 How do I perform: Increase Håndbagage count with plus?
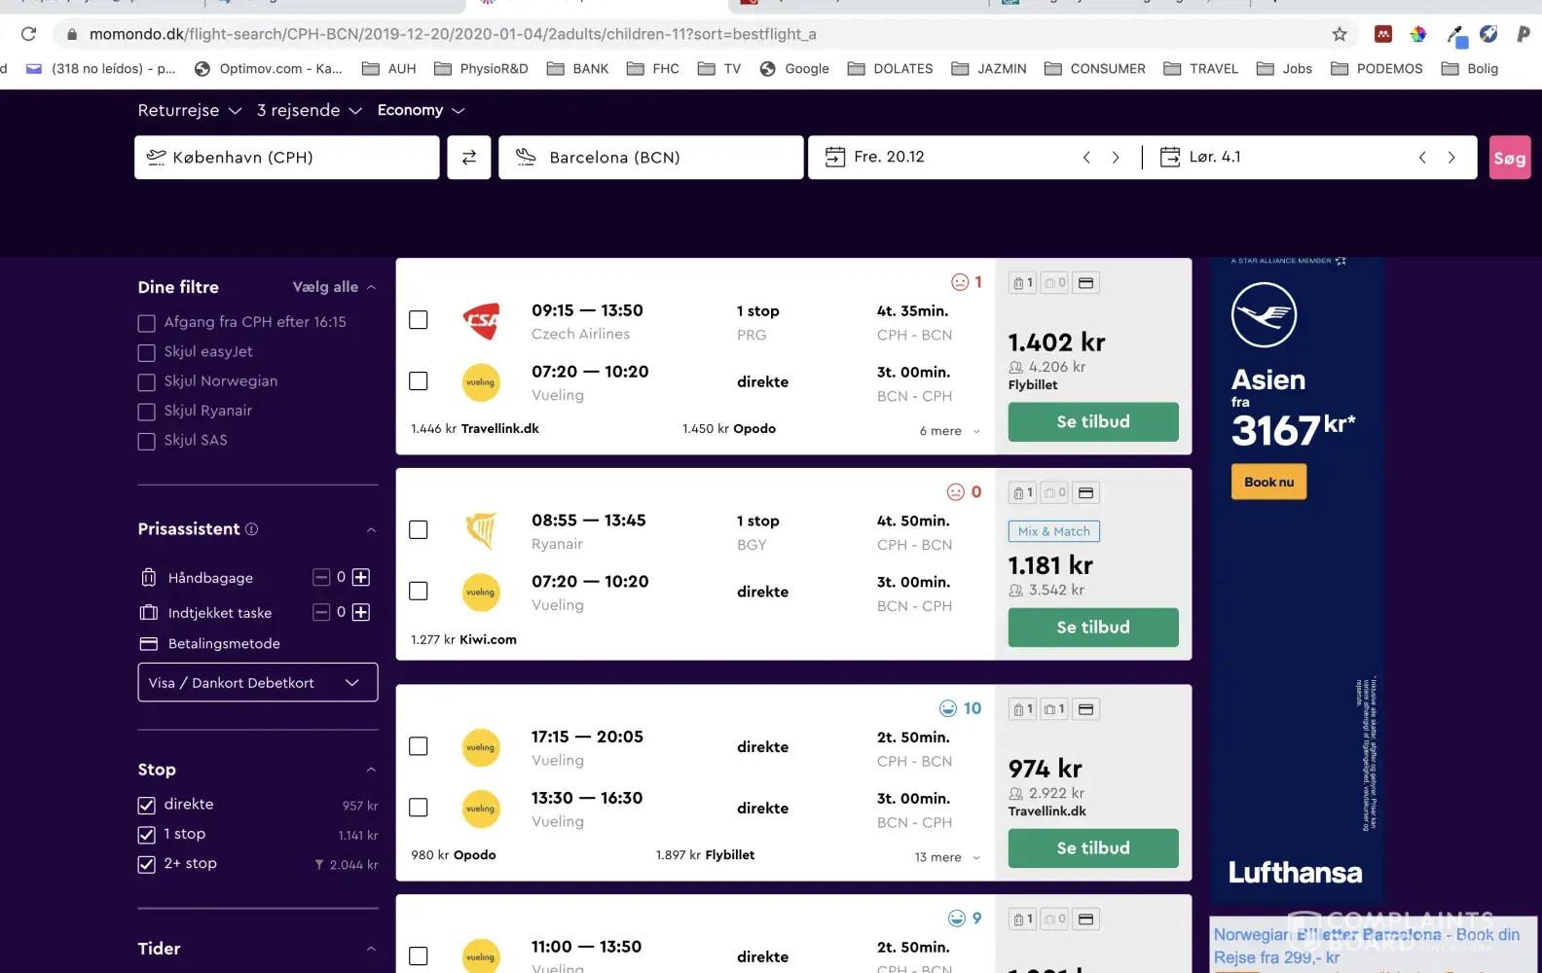click(x=361, y=577)
